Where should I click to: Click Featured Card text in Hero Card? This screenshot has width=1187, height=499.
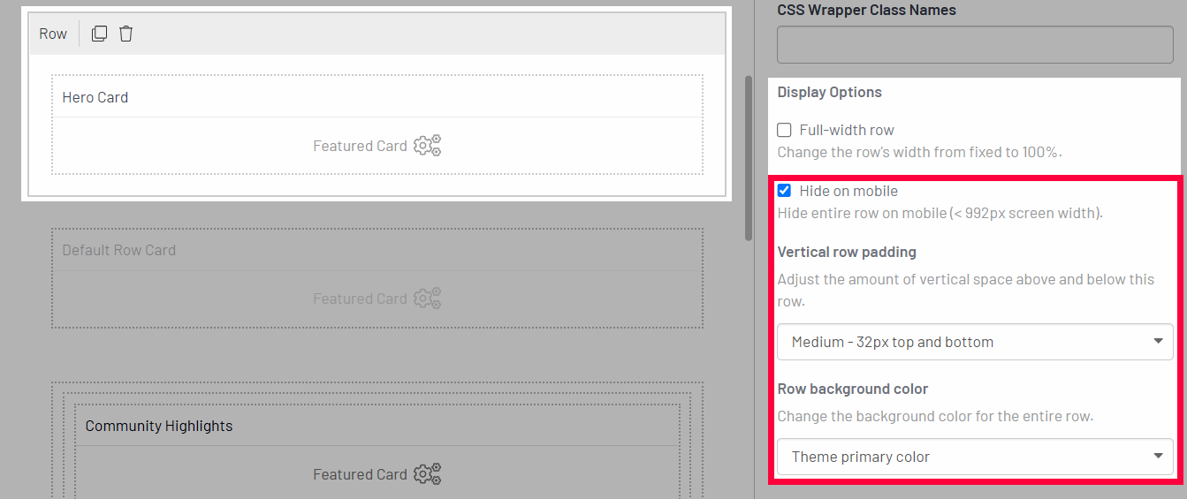360,146
